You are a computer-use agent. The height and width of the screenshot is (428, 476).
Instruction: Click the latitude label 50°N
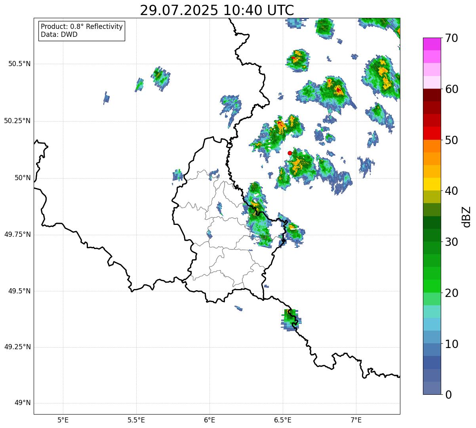[23, 178]
